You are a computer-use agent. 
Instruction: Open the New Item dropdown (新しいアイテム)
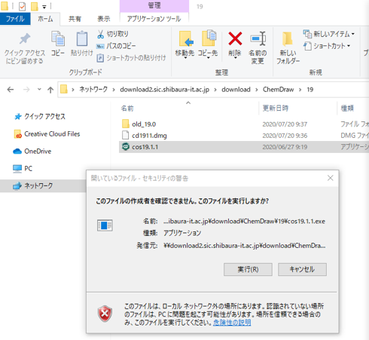[x=328, y=34]
